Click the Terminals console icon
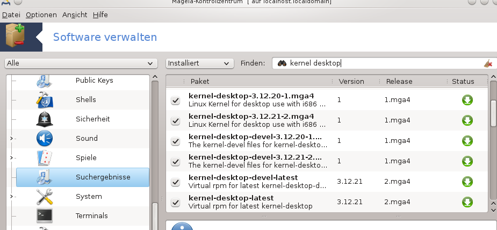This screenshot has height=230, width=497. [x=45, y=215]
